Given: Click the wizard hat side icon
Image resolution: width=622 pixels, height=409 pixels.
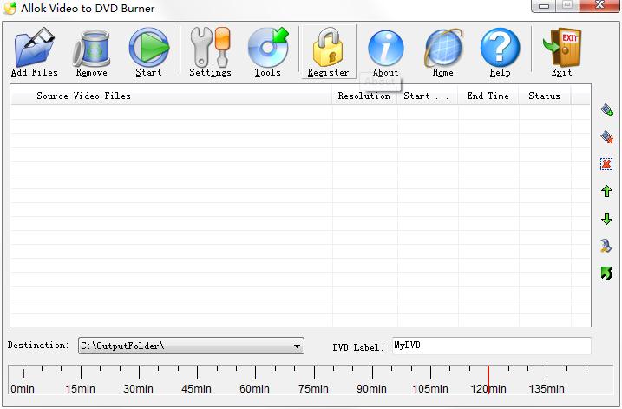Looking at the screenshot, I should (x=606, y=246).
